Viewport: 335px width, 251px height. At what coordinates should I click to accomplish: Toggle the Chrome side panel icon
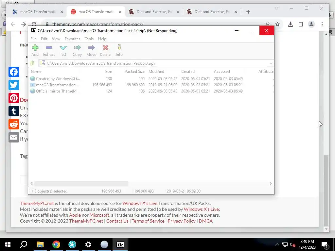pos(301,24)
